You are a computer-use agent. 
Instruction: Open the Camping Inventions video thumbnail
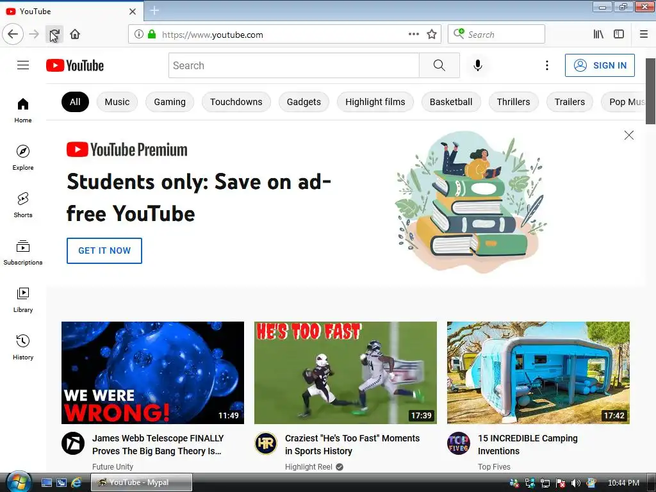[x=538, y=373]
